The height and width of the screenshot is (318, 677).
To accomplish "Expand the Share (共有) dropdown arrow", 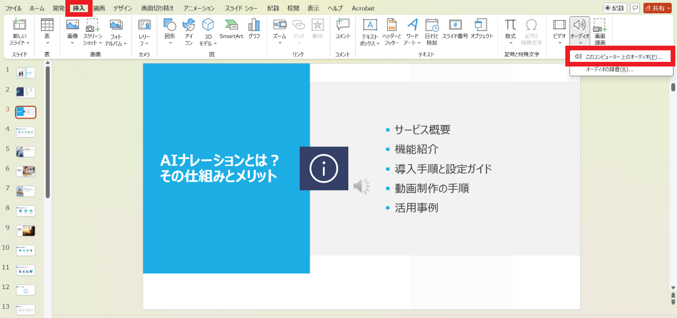I will tap(668, 8).
